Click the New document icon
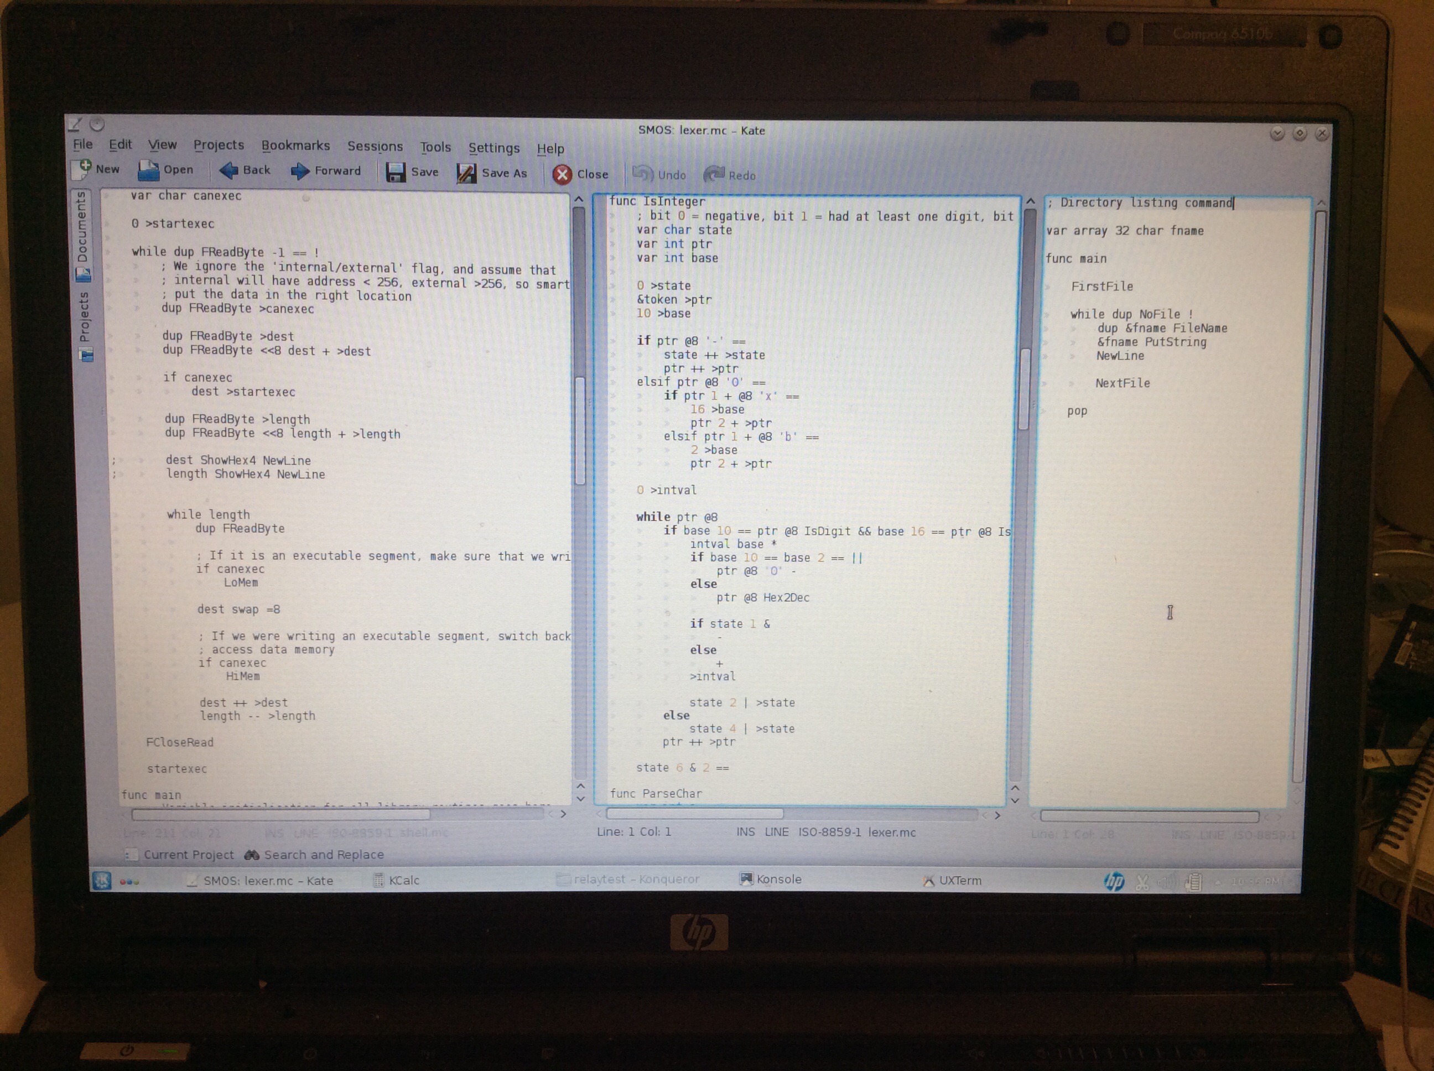The image size is (1434, 1071). (x=82, y=169)
